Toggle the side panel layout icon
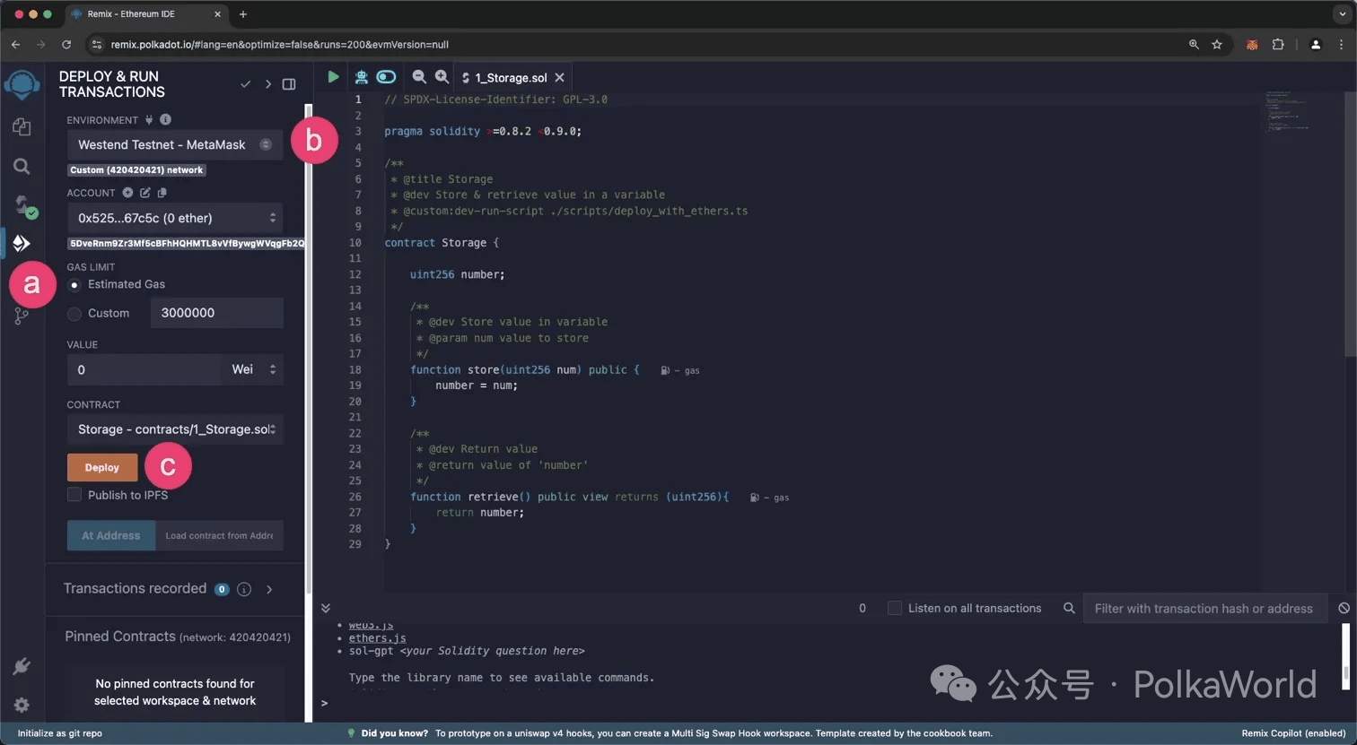This screenshot has width=1357, height=745. [x=289, y=84]
